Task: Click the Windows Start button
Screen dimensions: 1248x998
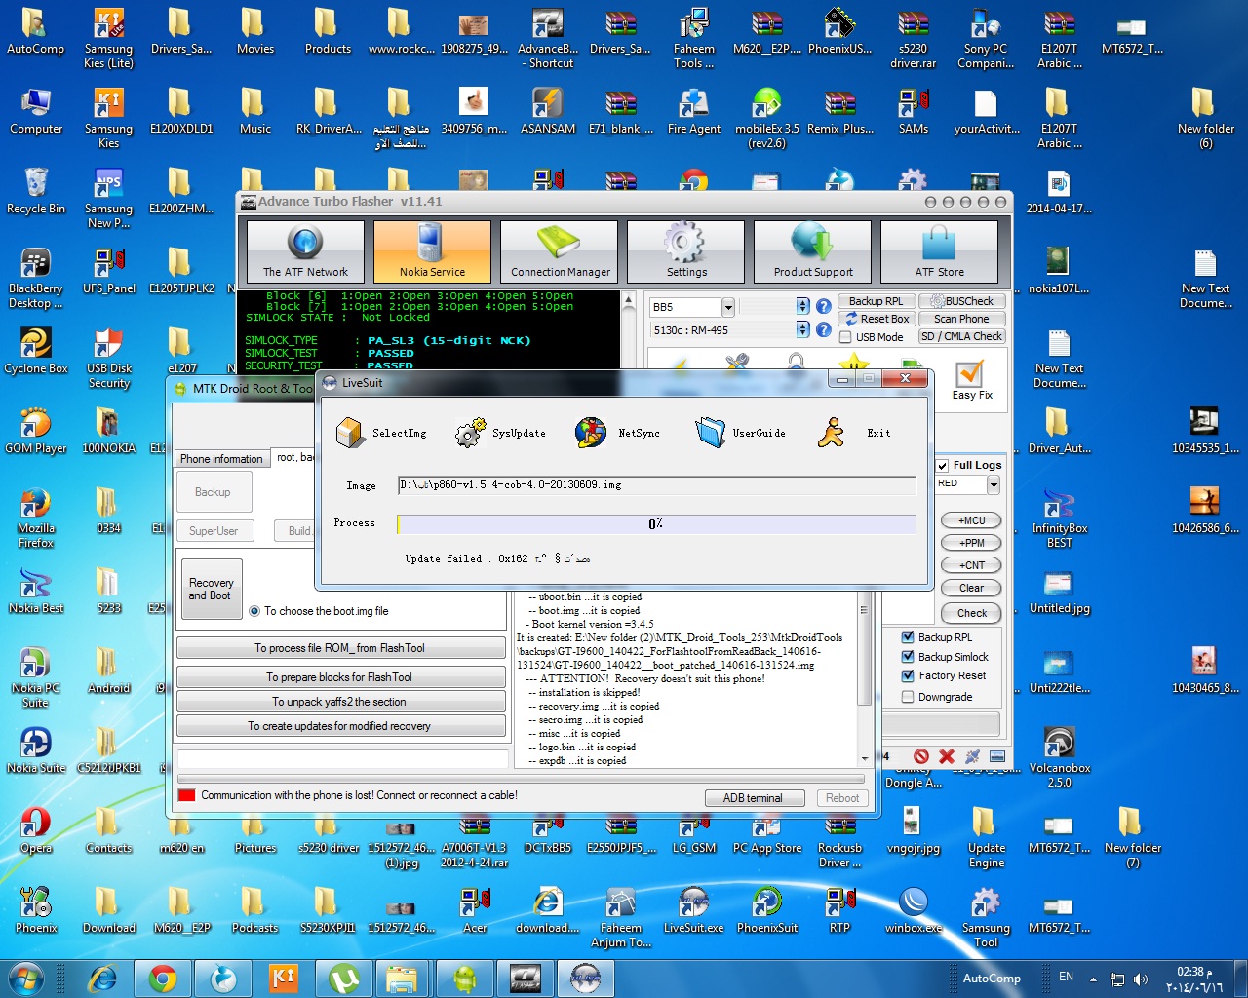Action: (26, 979)
